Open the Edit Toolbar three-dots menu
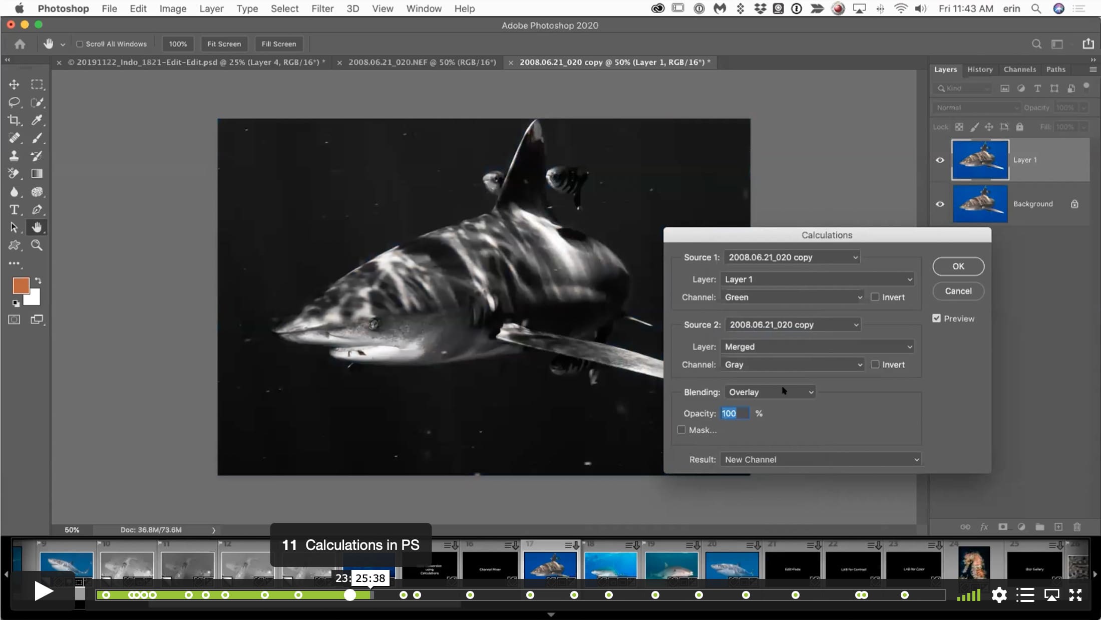Viewport: 1101px width, 620px height. [x=14, y=263]
